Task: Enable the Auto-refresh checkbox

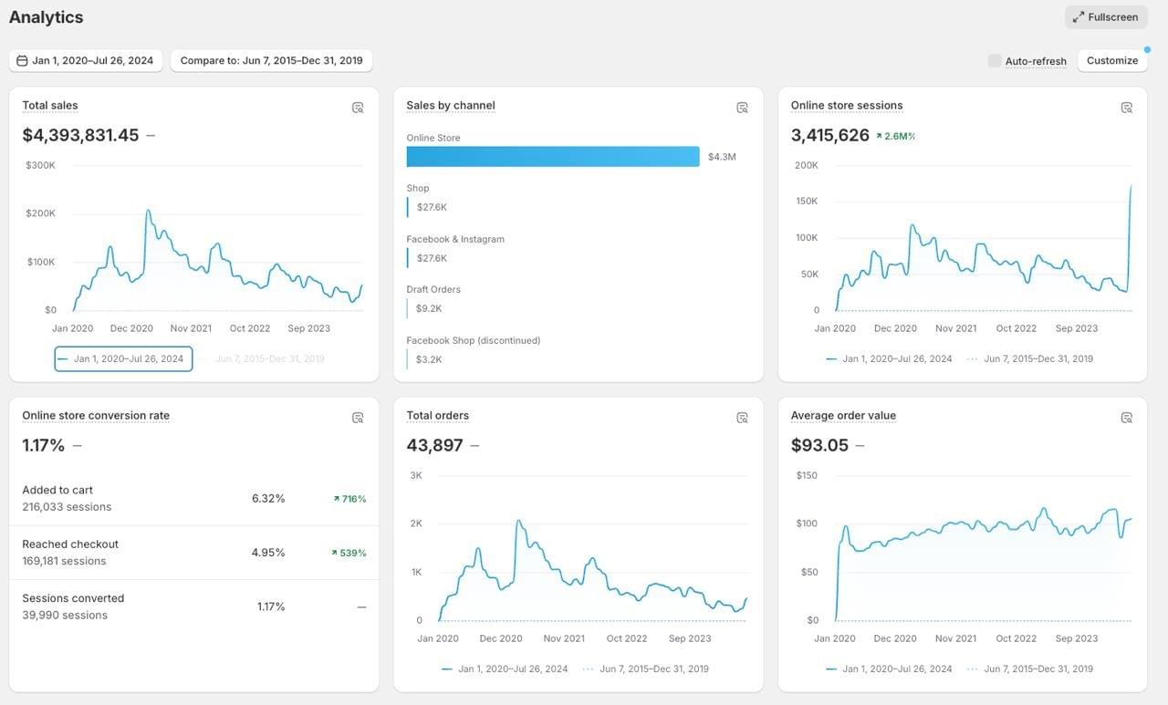Action: pos(995,61)
